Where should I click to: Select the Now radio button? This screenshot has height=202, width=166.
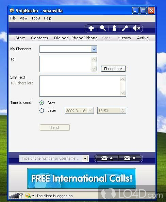[41, 103]
